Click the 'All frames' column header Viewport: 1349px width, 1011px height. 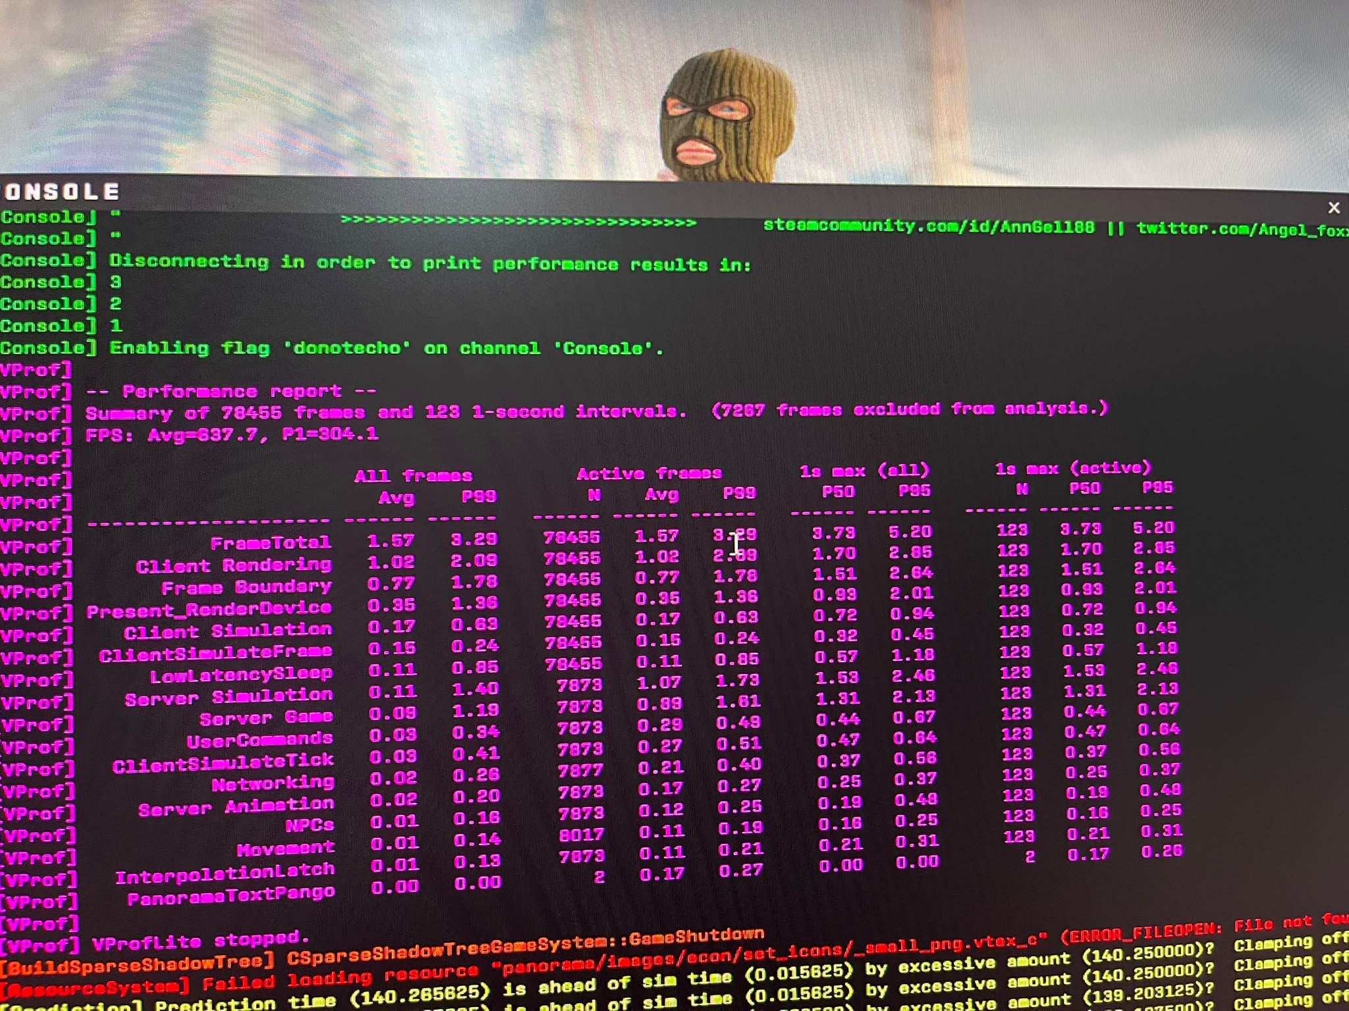click(x=413, y=475)
